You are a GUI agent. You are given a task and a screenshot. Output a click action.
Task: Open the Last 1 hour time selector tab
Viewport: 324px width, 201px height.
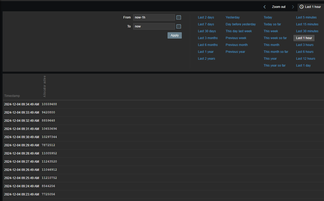coord(310,7)
